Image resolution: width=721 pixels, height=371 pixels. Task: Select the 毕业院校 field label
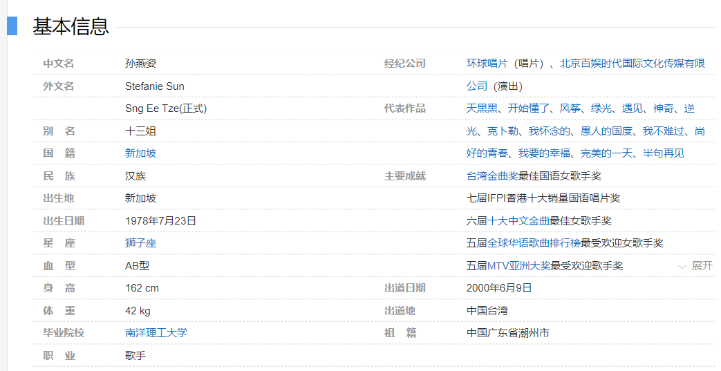(x=64, y=332)
